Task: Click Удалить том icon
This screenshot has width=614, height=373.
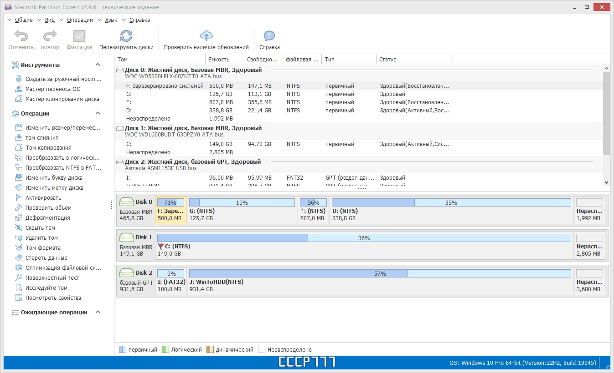Action: coord(19,237)
